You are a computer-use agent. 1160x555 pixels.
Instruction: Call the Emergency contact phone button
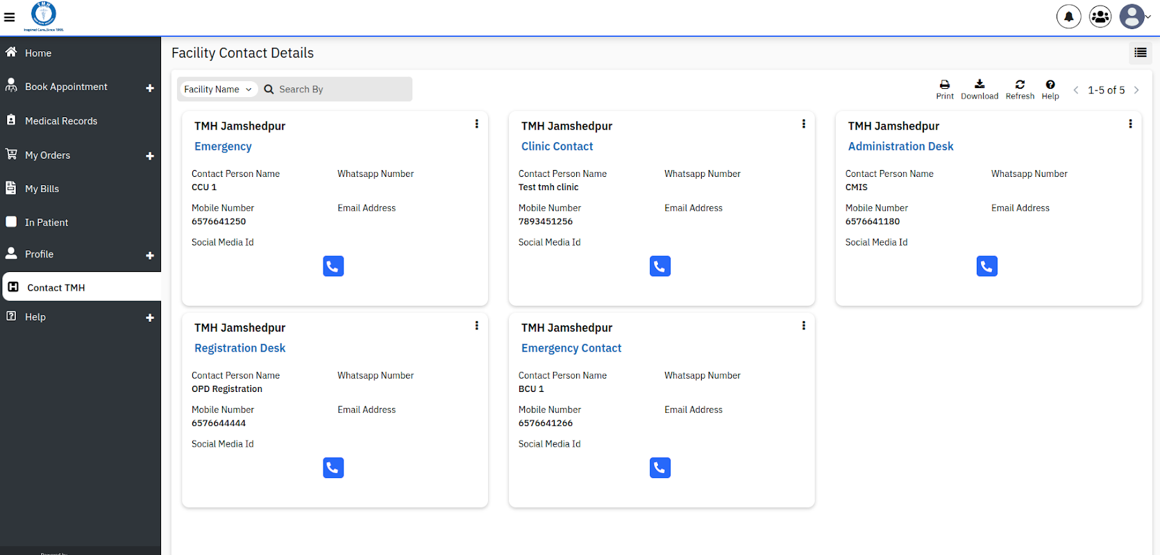click(x=333, y=266)
